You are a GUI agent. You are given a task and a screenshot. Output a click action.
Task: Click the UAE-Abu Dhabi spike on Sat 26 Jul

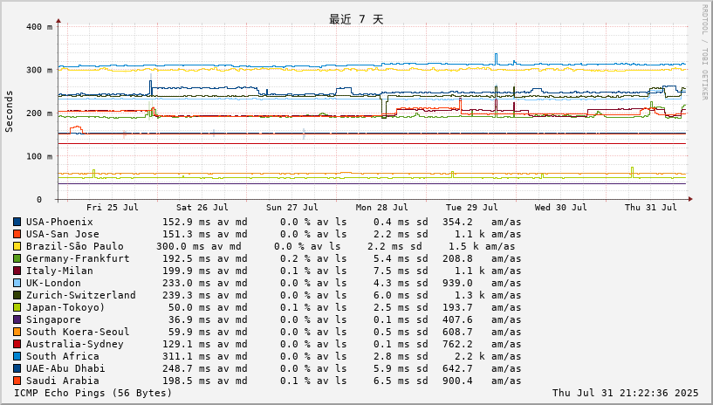[150, 86]
